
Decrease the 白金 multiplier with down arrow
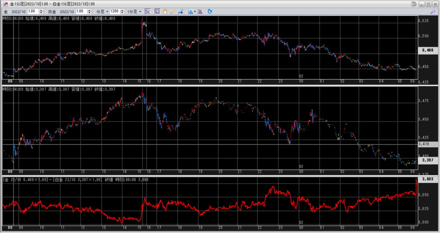point(89,13)
